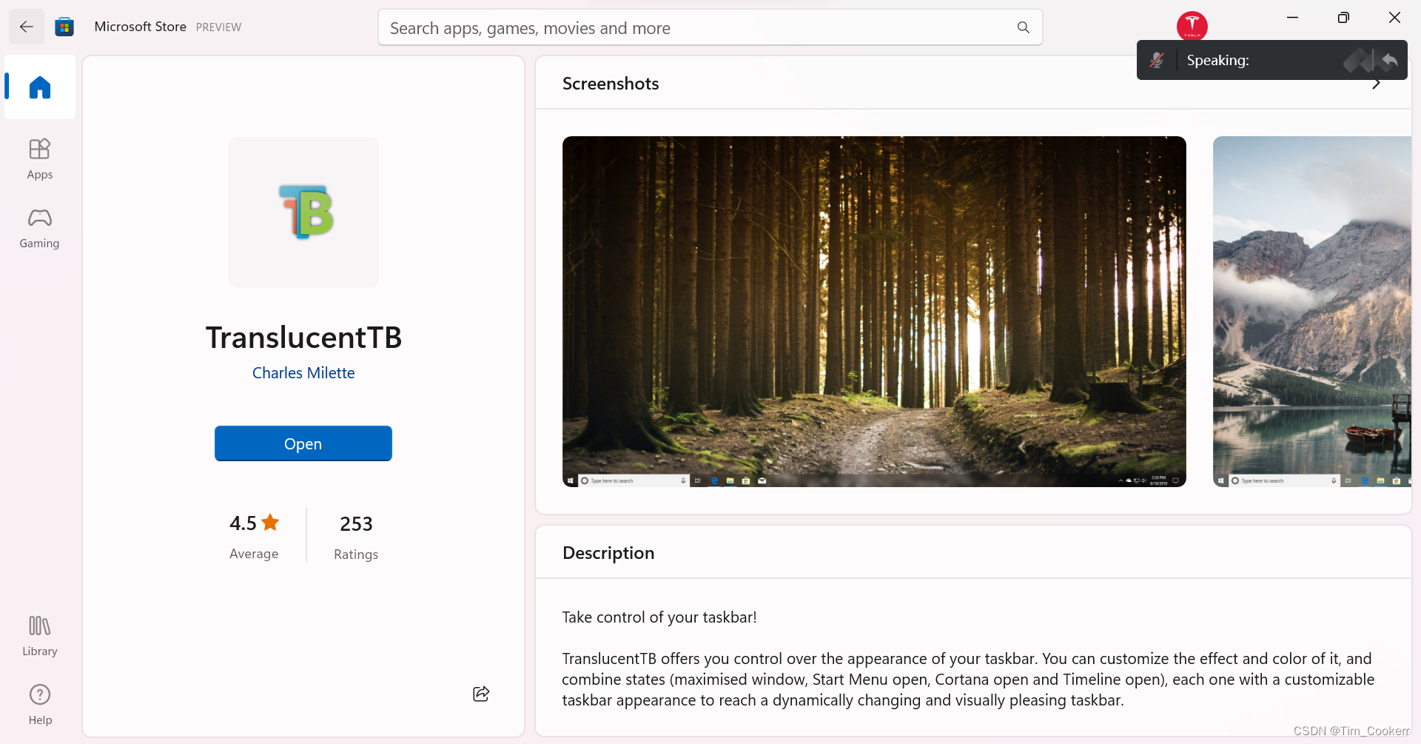Screen dimensions: 1421x744
Task: Click the search box for apps and games
Action: pyautogui.click(x=710, y=27)
